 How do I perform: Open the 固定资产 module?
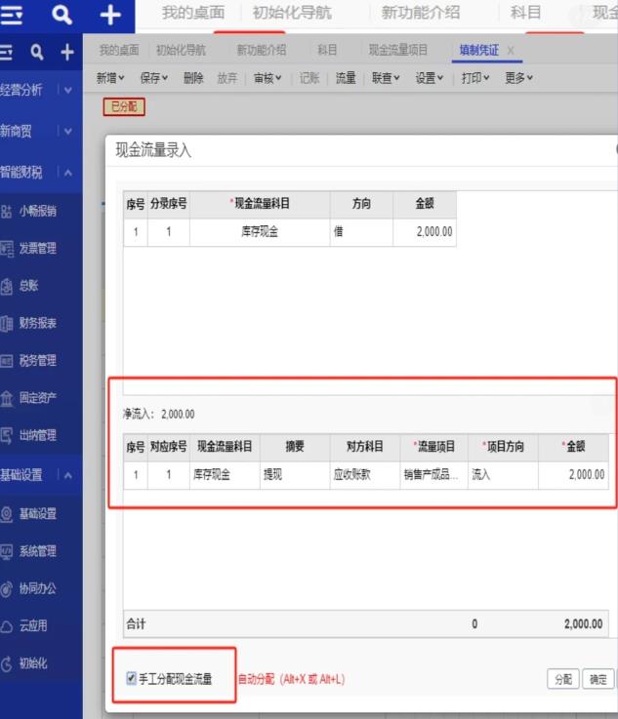(37, 398)
